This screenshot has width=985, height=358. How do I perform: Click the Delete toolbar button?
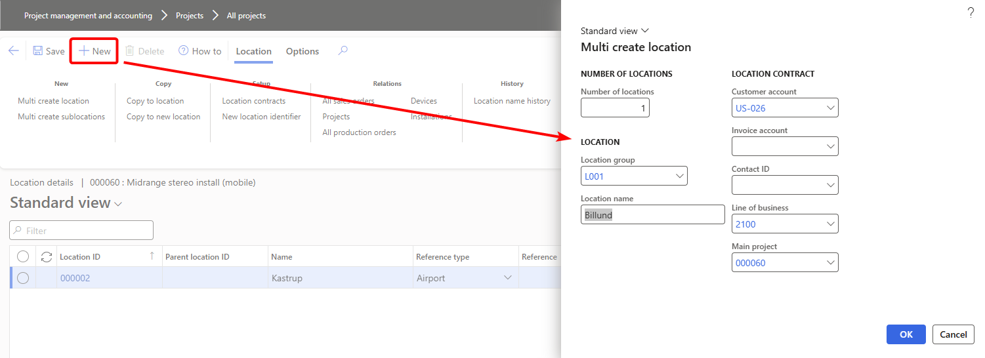tap(144, 51)
